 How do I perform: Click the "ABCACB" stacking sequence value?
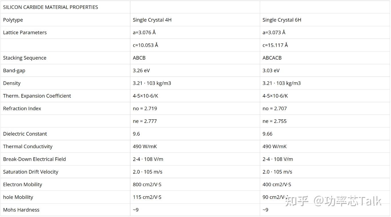(x=272, y=58)
